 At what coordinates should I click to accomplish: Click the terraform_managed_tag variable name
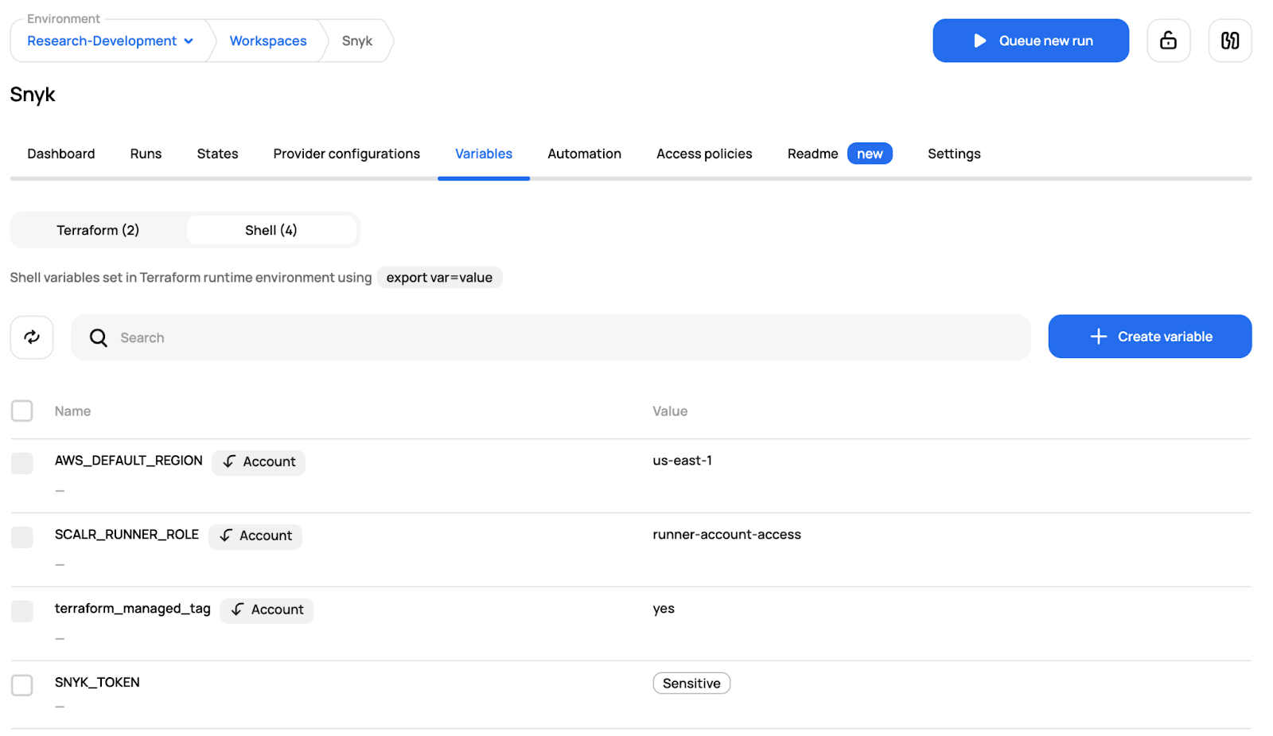(133, 609)
